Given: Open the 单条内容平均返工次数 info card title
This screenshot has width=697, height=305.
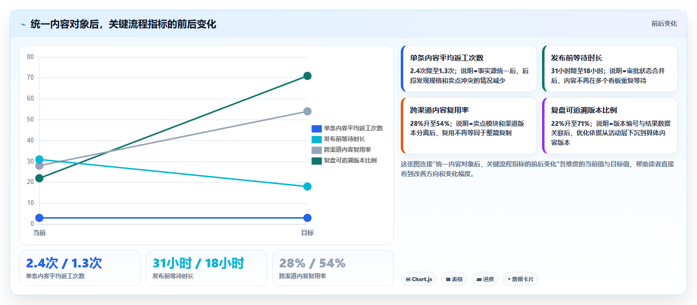Looking at the screenshot, I should pyautogui.click(x=447, y=58).
